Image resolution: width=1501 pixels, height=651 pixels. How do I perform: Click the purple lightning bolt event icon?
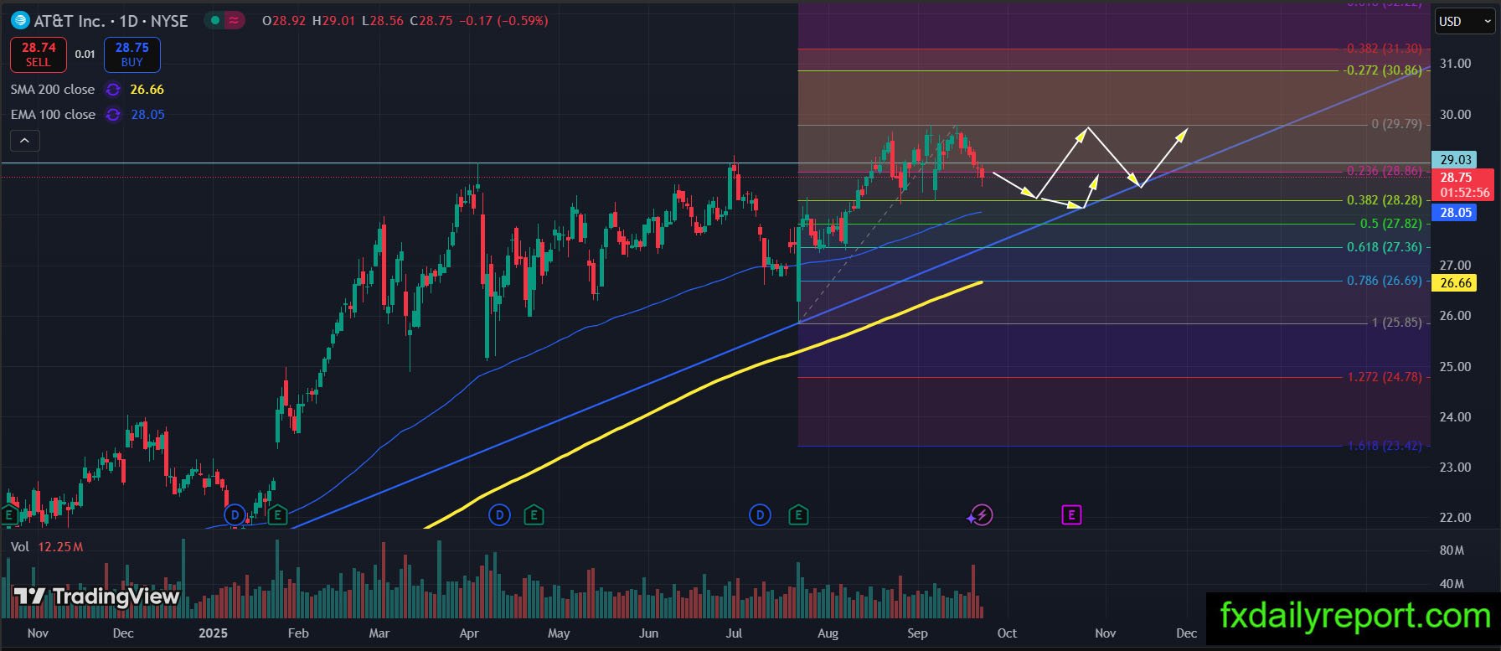(982, 514)
